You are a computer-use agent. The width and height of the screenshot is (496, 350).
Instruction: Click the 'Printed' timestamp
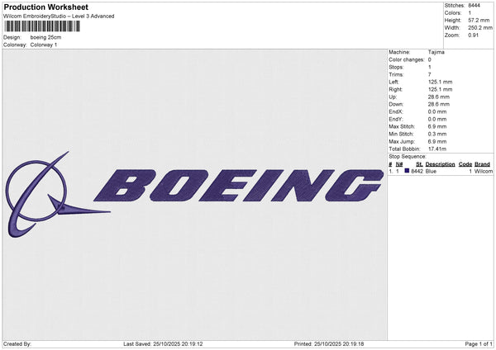[x=329, y=344]
